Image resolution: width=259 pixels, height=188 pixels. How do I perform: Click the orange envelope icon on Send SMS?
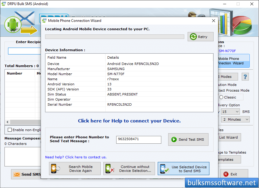click(17, 174)
